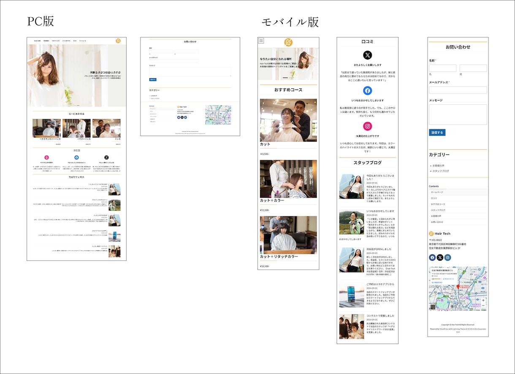The image size is (515, 374).
Task: Open スタッフブログ category link
Action: point(441,171)
